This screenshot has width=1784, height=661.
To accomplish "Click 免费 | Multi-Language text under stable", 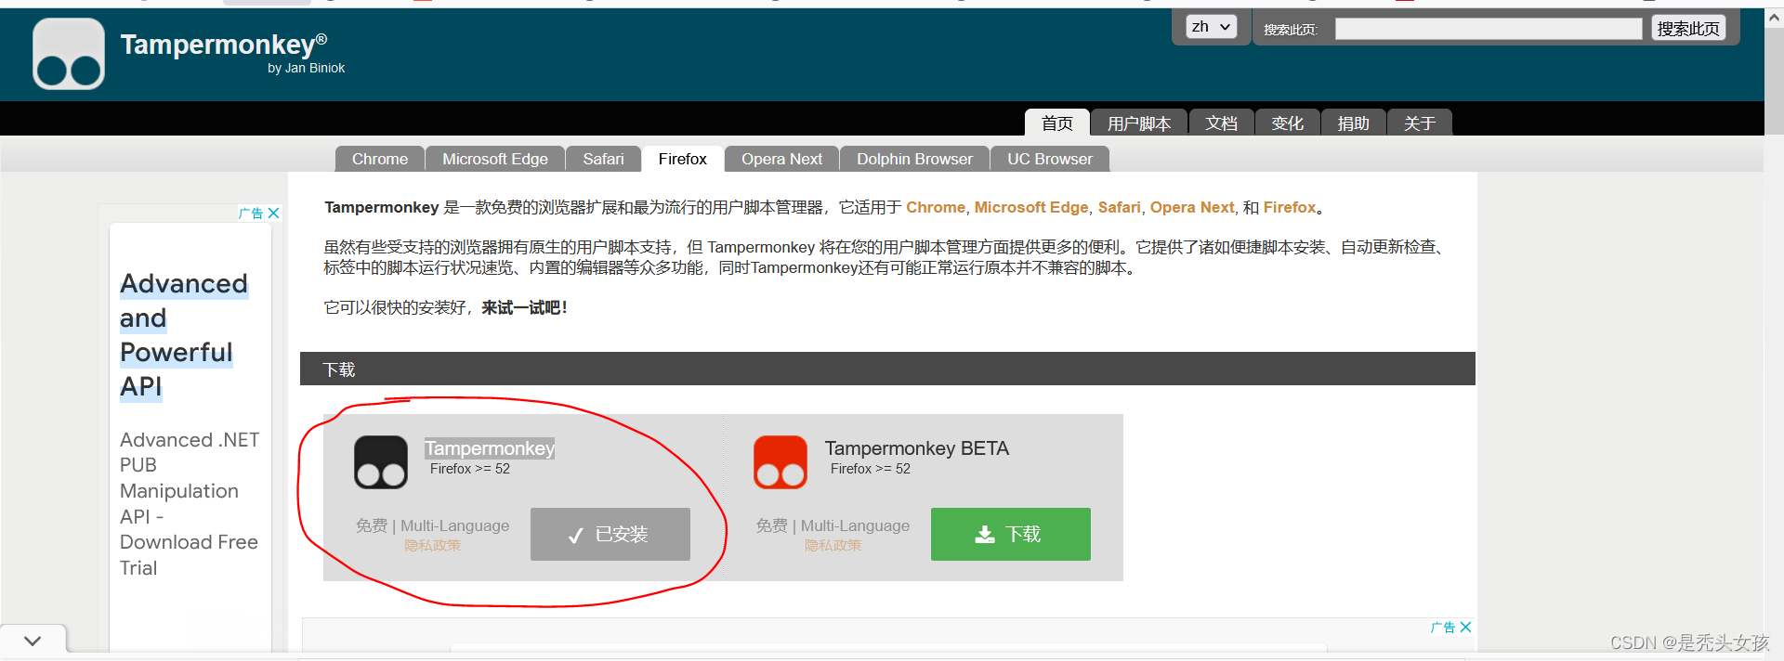I will (x=432, y=525).
